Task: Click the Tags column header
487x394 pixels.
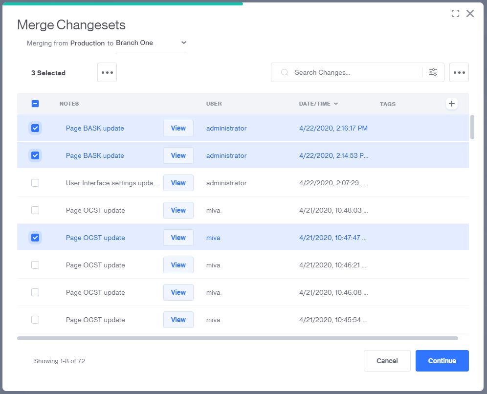Action: coord(388,104)
